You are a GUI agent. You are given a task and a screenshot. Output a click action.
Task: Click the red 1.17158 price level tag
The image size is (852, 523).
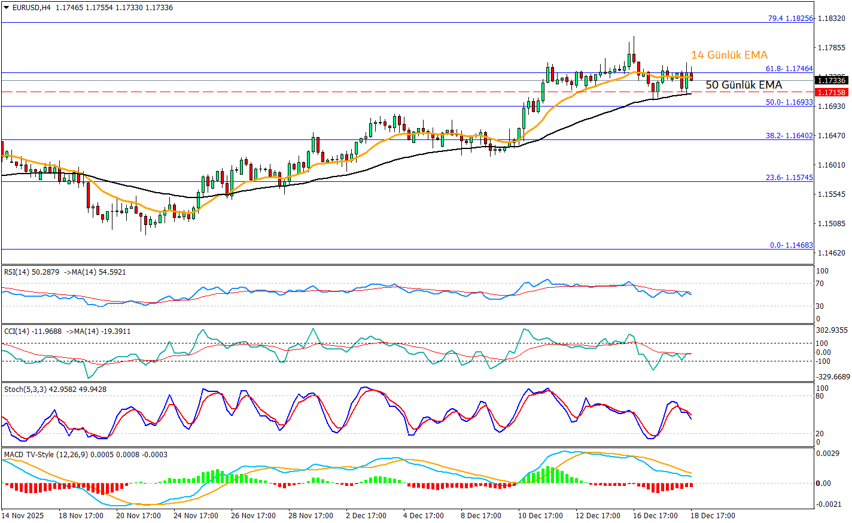coord(832,92)
